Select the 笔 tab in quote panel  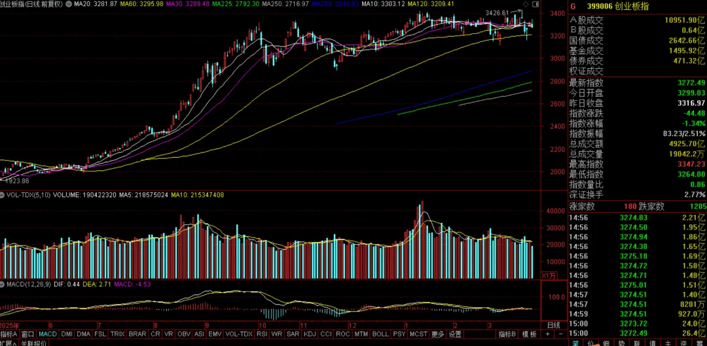575,343
